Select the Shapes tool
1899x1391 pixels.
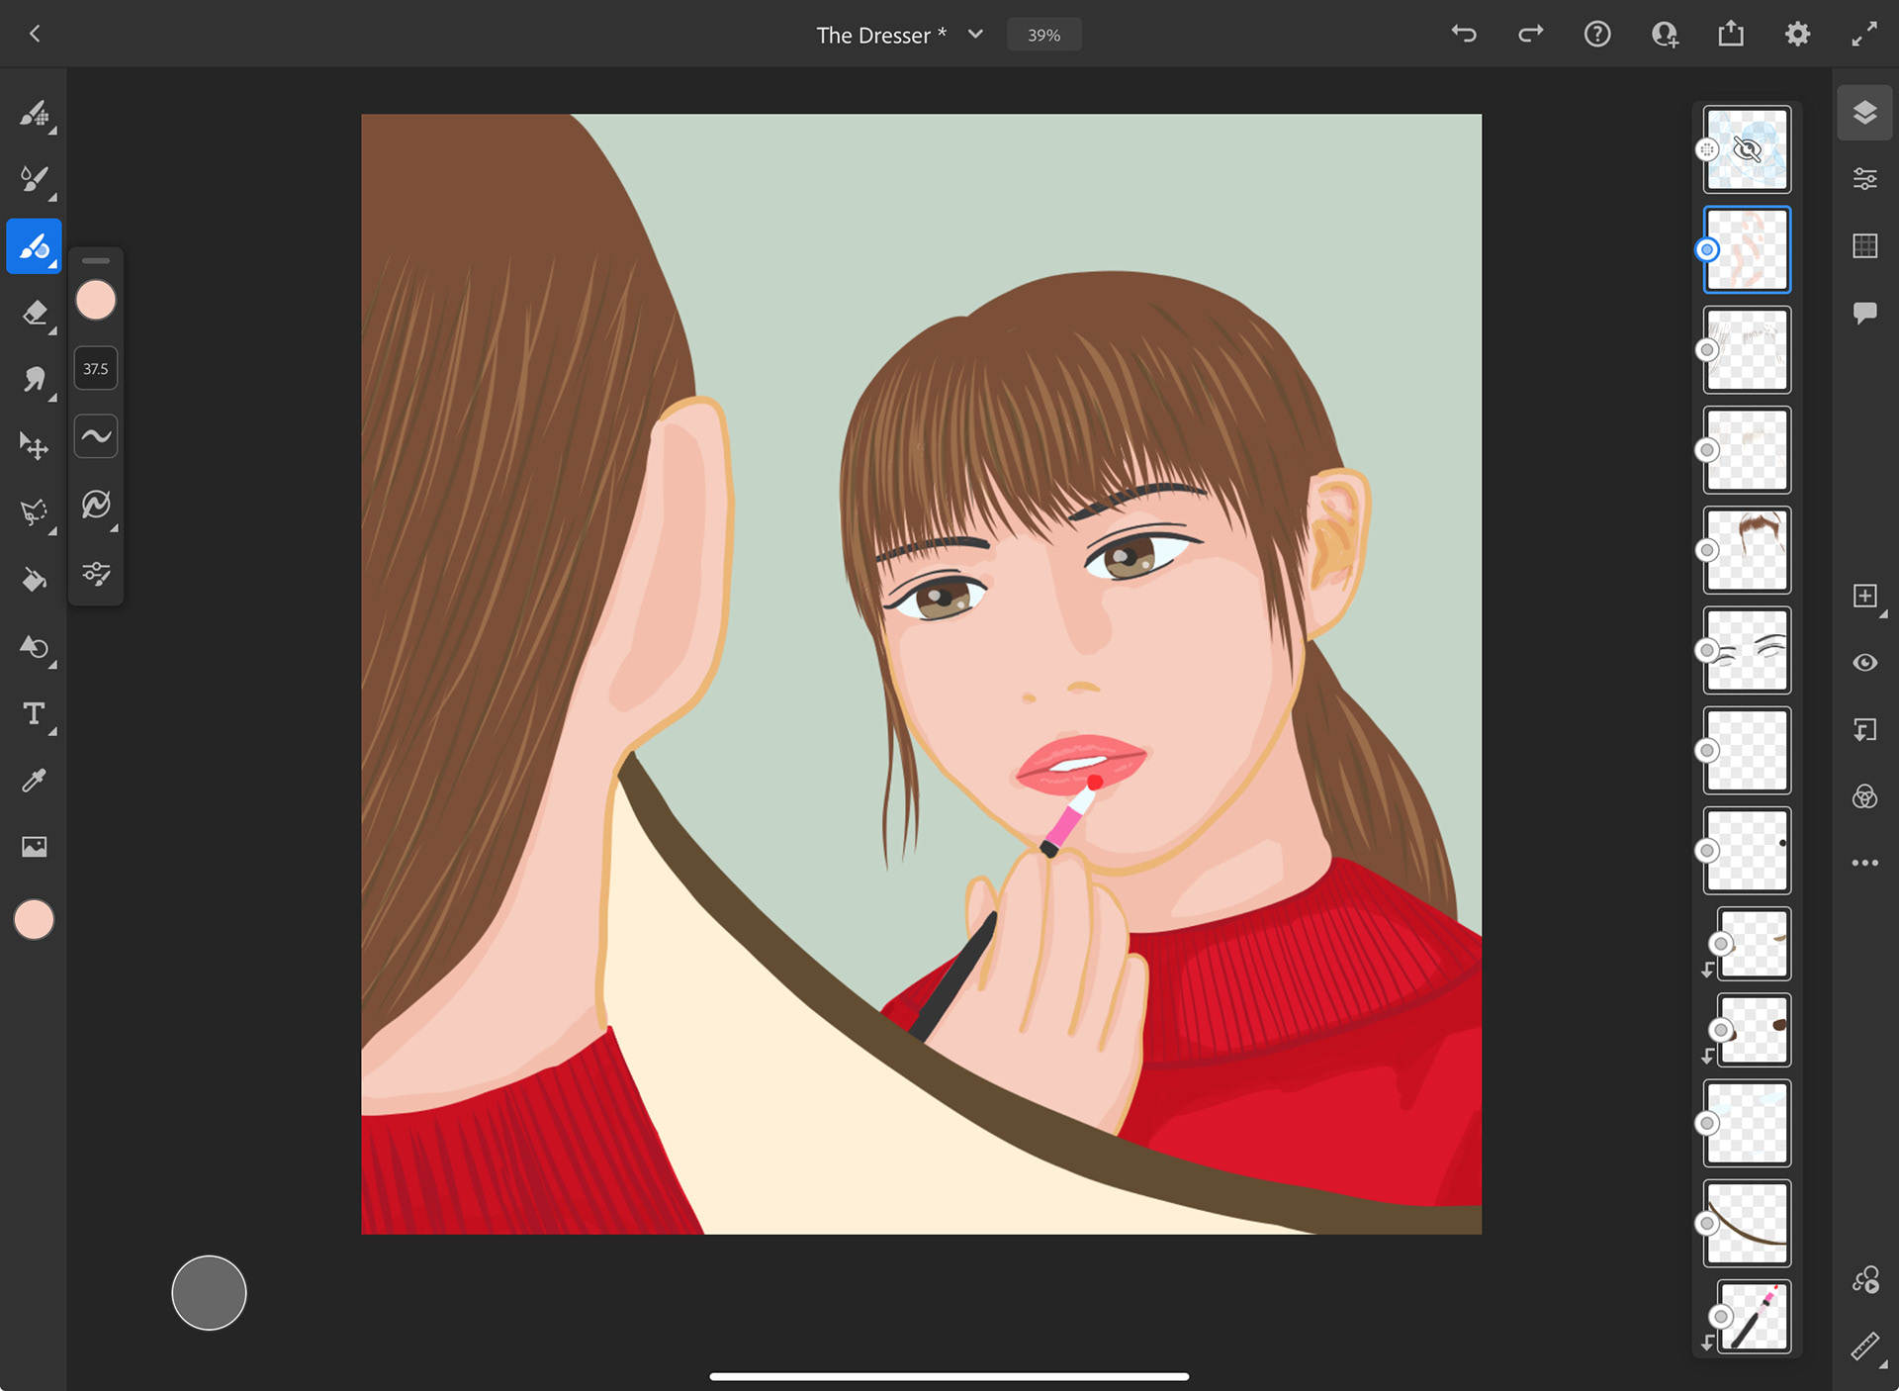[x=35, y=647]
